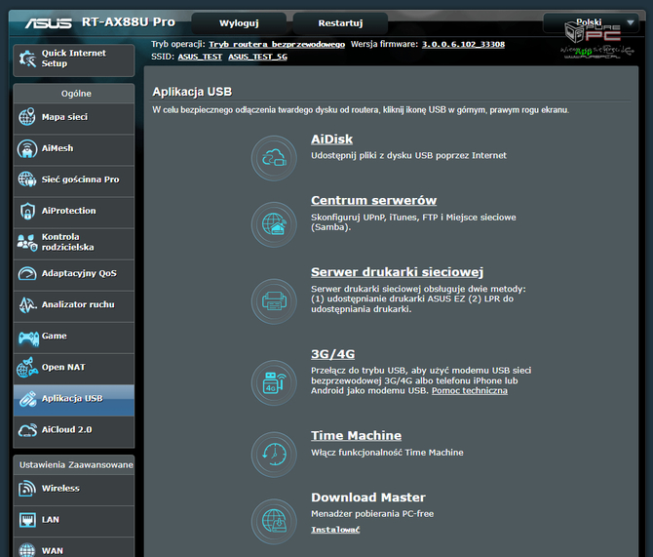Click the LAN port icon

point(27,520)
